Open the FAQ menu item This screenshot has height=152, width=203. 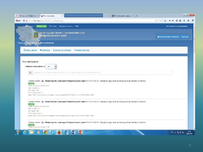77,26
